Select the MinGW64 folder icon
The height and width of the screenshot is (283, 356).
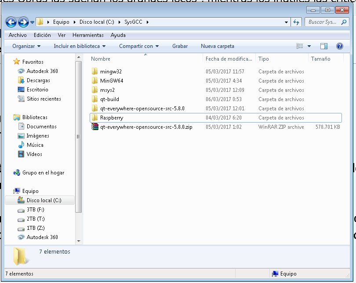pyautogui.click(x=94, y=80)
